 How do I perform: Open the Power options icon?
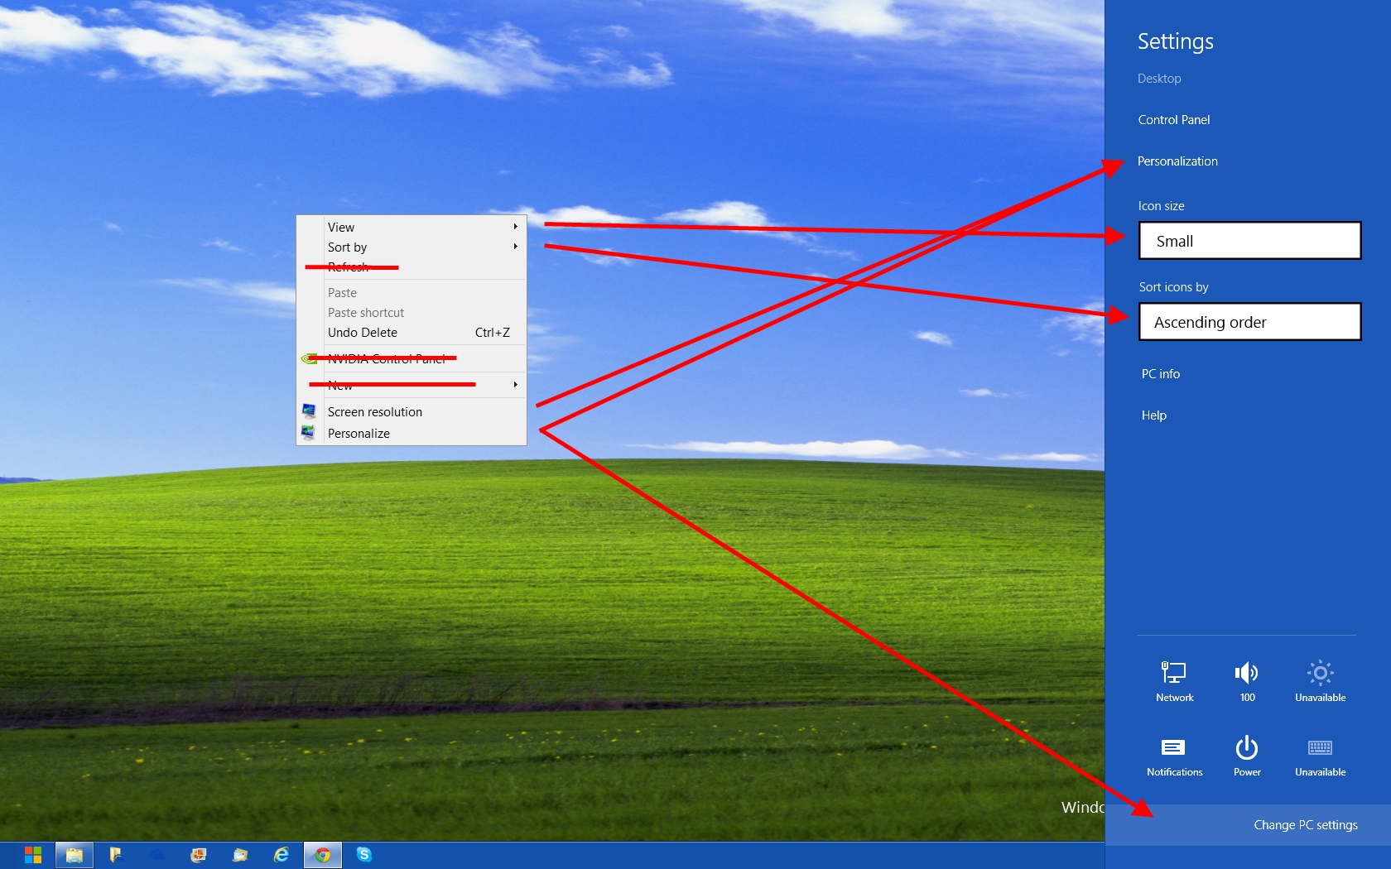pos(1246,753)
